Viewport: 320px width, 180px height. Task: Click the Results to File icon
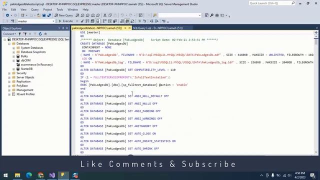tap(132, 21)
